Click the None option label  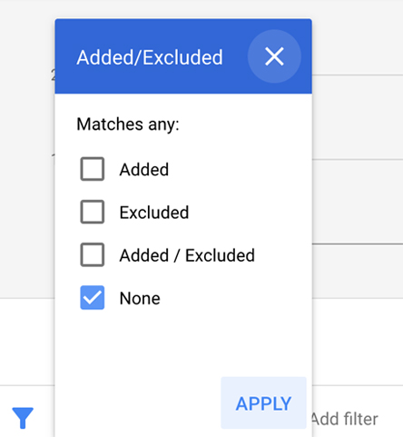tap(140, 298)
